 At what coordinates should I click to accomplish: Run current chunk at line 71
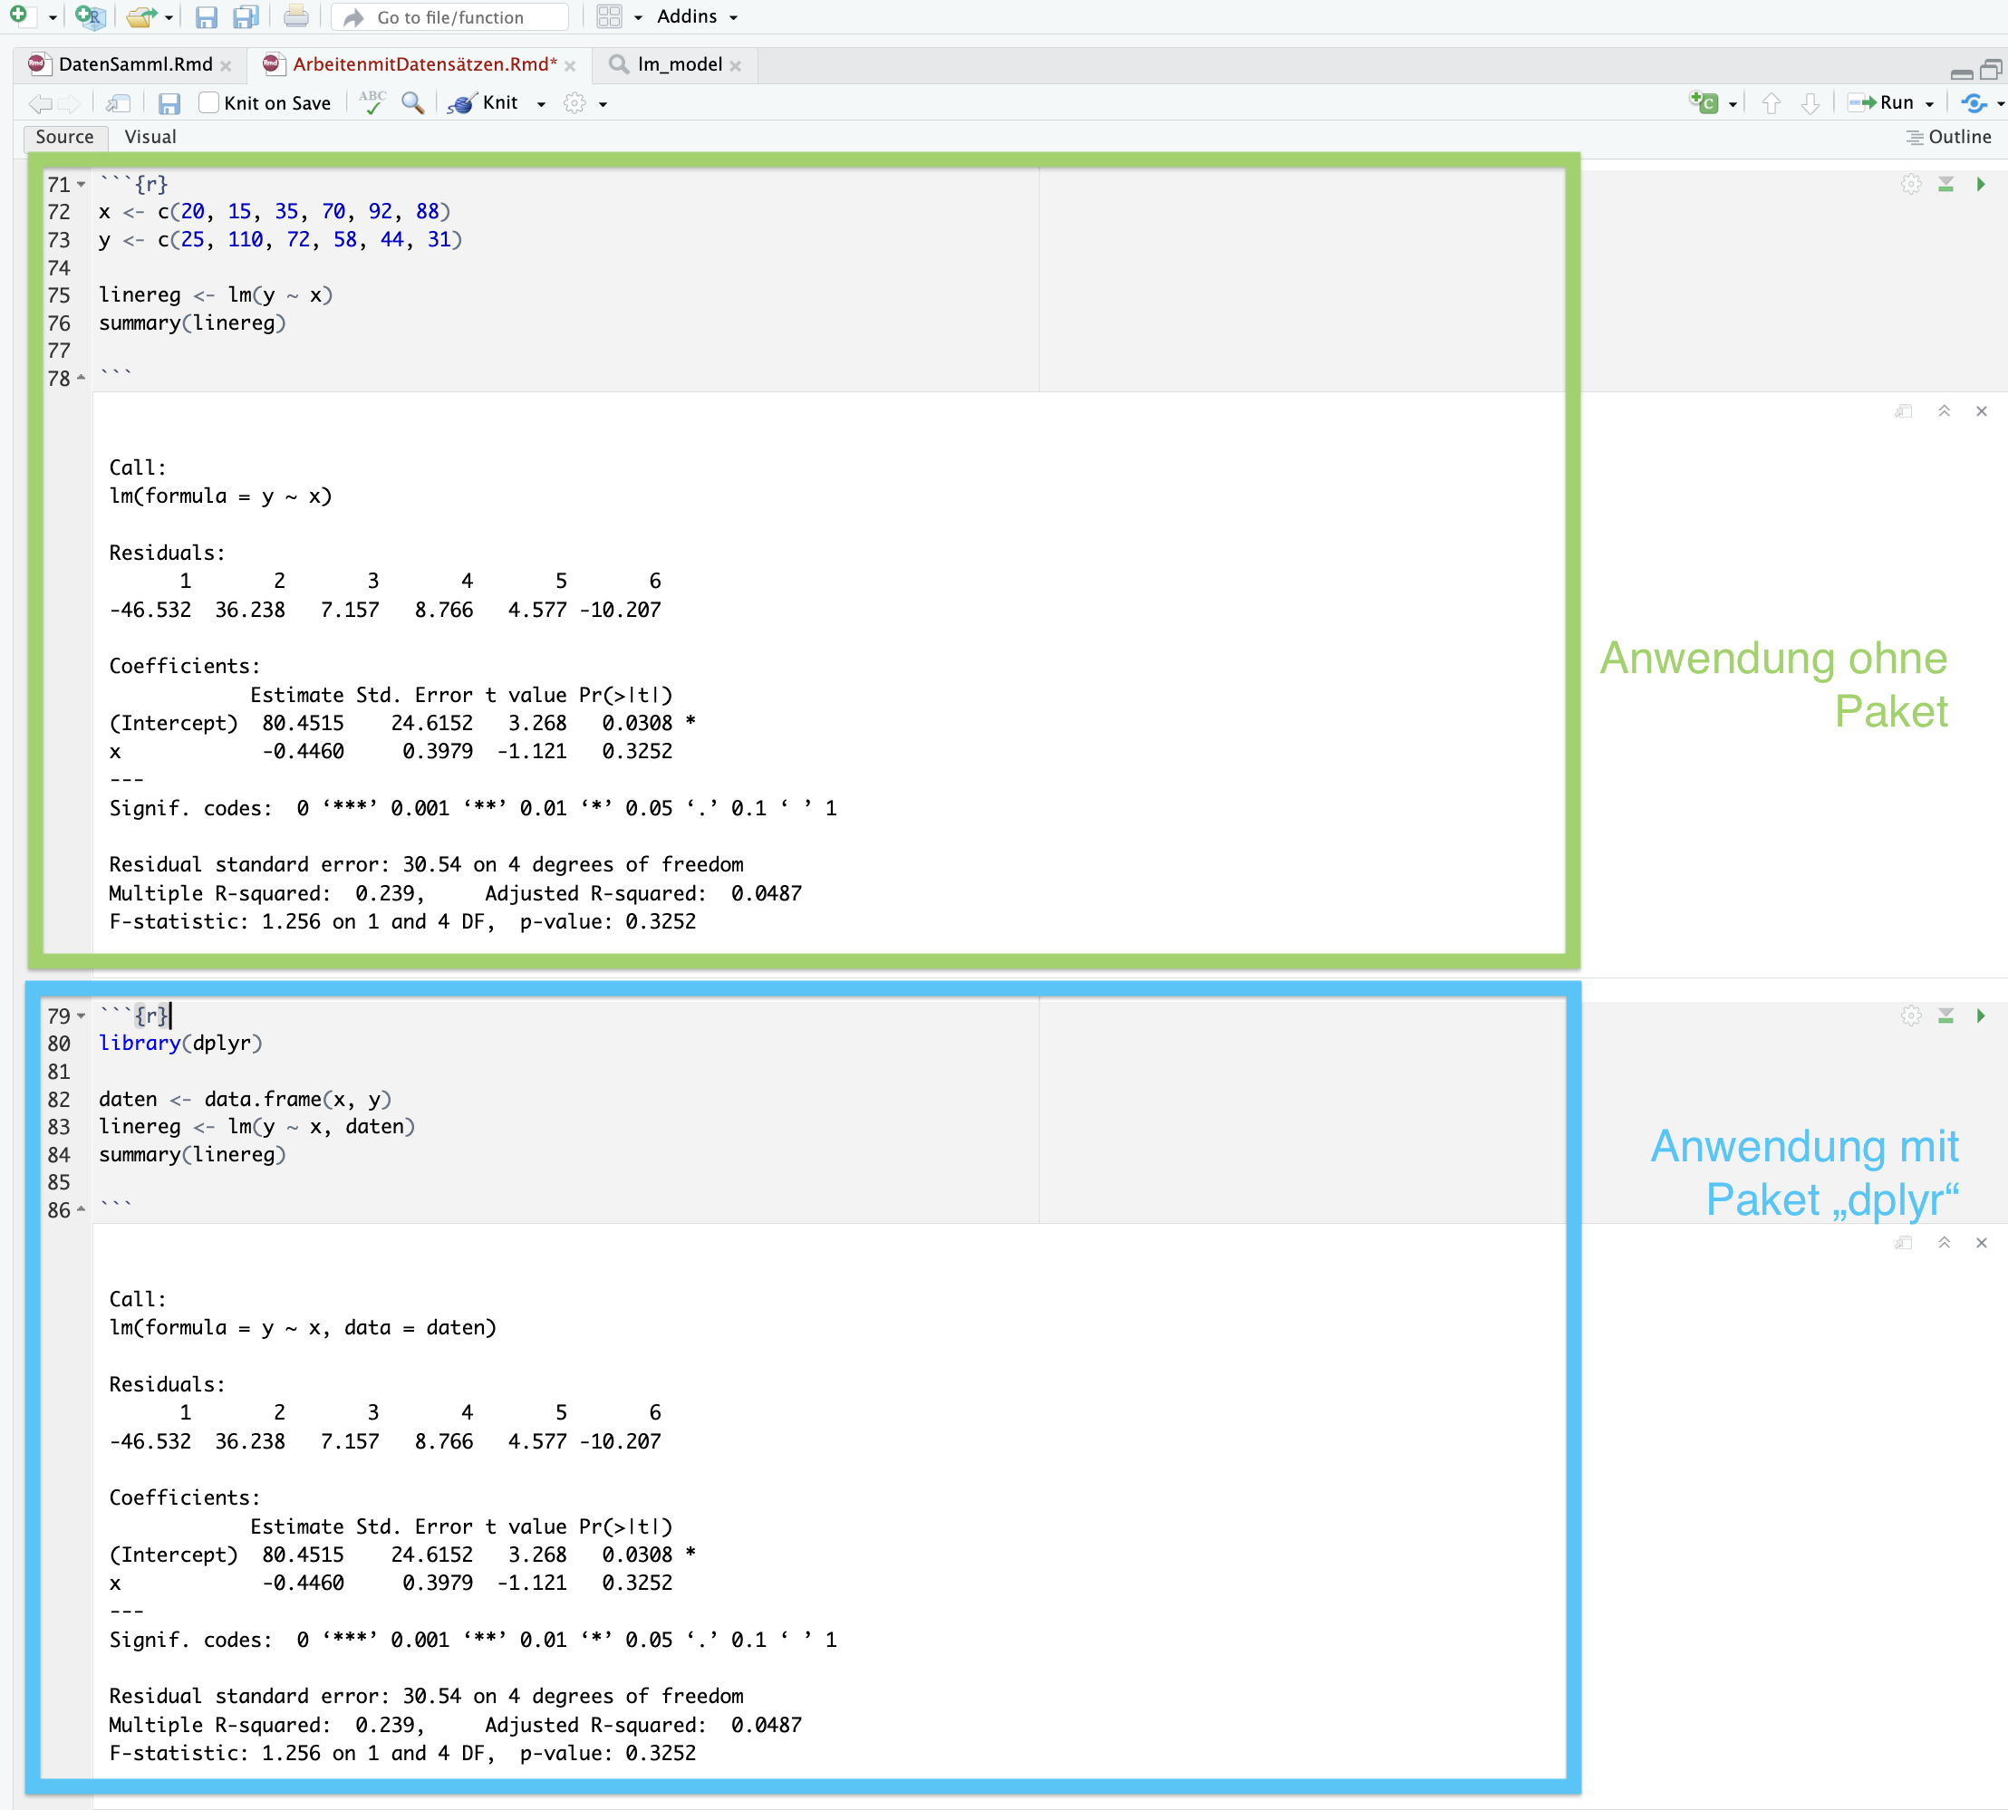1980,184
